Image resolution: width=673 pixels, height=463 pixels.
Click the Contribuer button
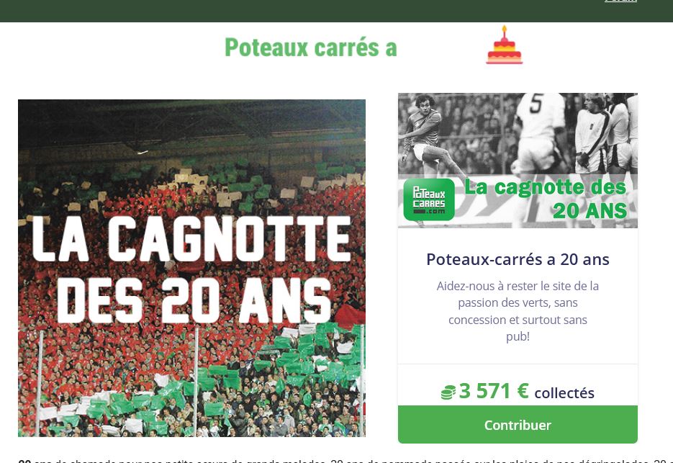point(518,424)
